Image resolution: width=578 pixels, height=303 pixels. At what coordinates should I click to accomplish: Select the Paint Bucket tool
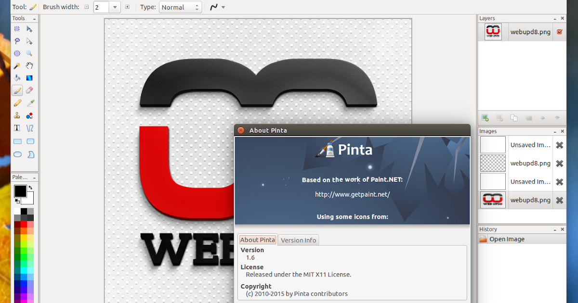point(16,78)
